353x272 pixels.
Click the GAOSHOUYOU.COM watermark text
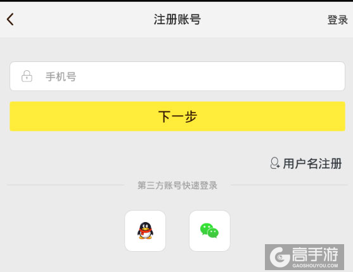[x=315, y=266]
